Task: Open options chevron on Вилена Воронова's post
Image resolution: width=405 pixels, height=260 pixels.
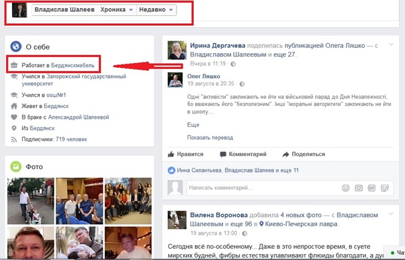Action: [x=391, y=214]
